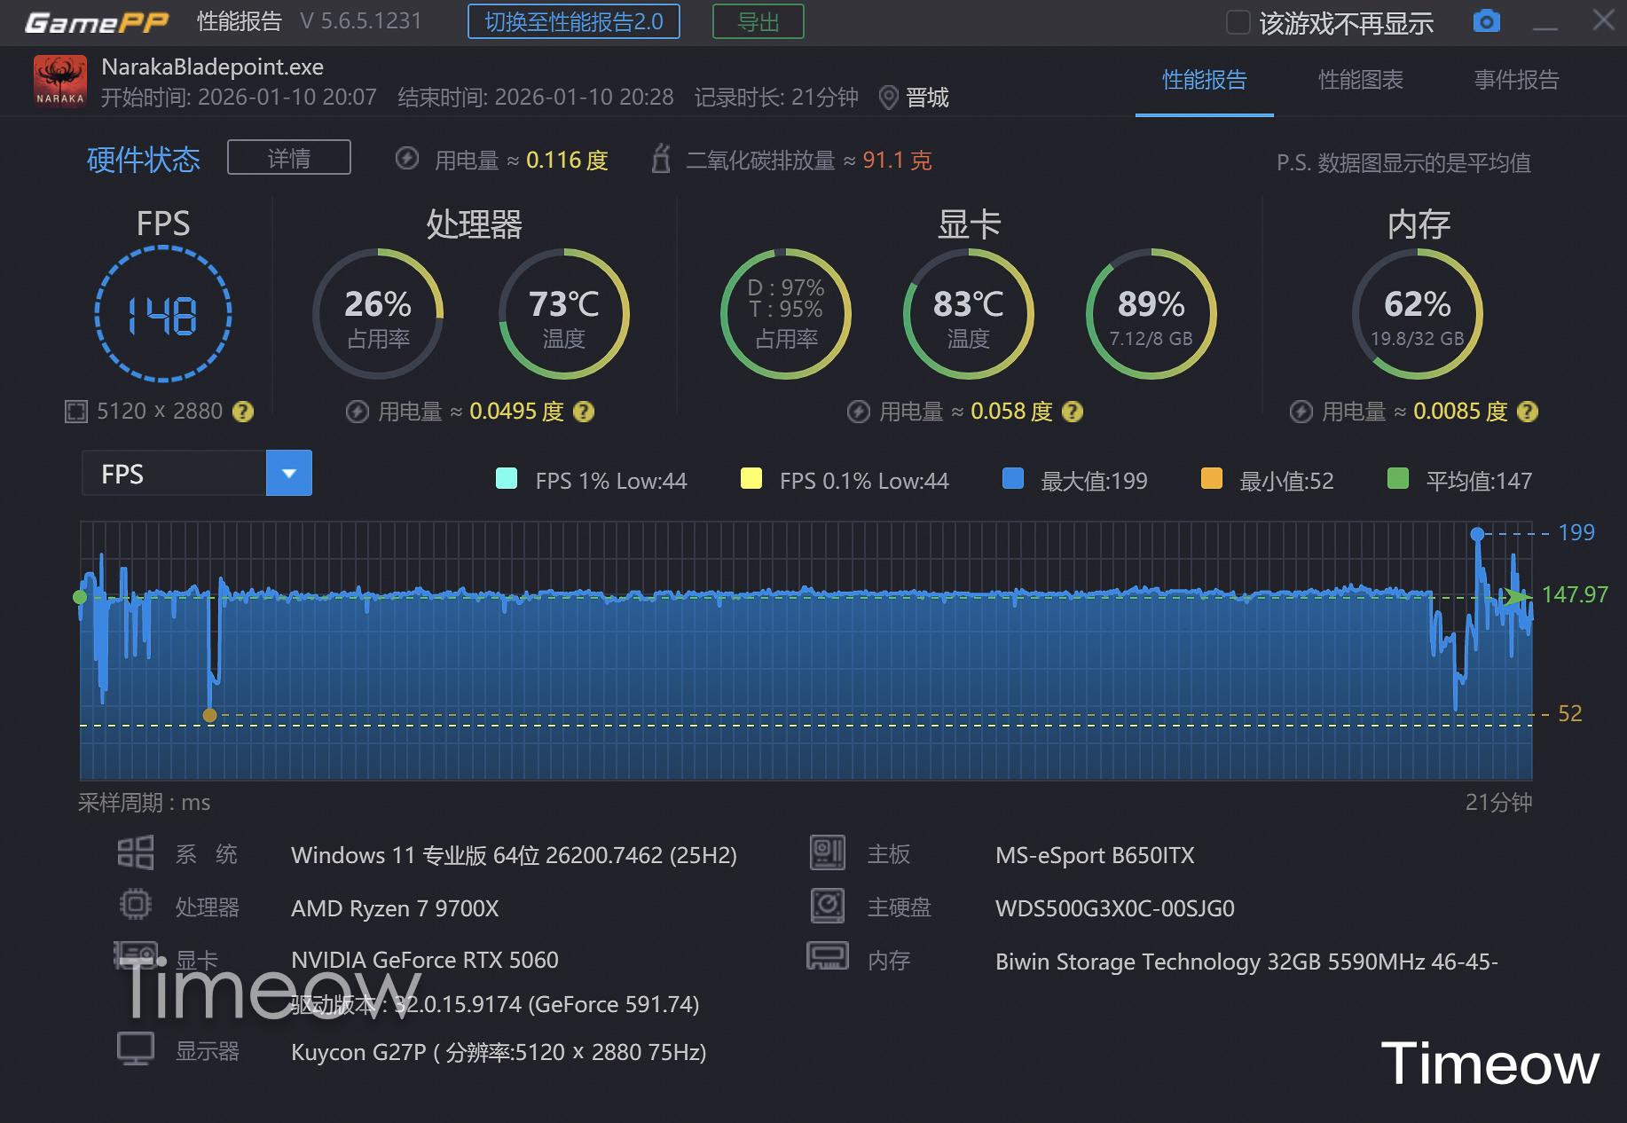Image resolution: width=1627 pixels, height=1123 pixels.
Task: Click the hard disk icon beside 主硬盘
Action: pos(828,905)
